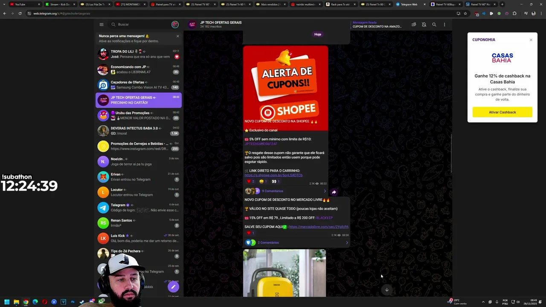Show pinned messages list icon
This screenshot has width=546, height=307.
[414, 24]
